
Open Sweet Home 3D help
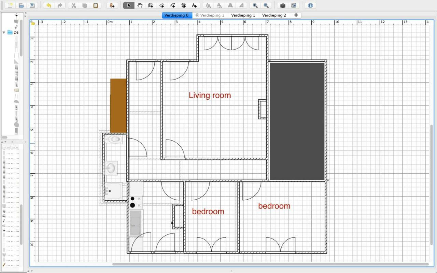pyautogui.click(x=310, y=5)
